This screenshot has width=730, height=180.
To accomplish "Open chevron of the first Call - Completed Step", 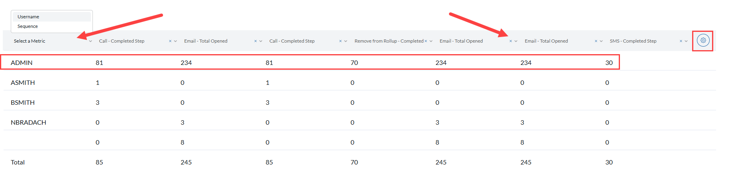I will pyautogui.click(x=175, y=41).
